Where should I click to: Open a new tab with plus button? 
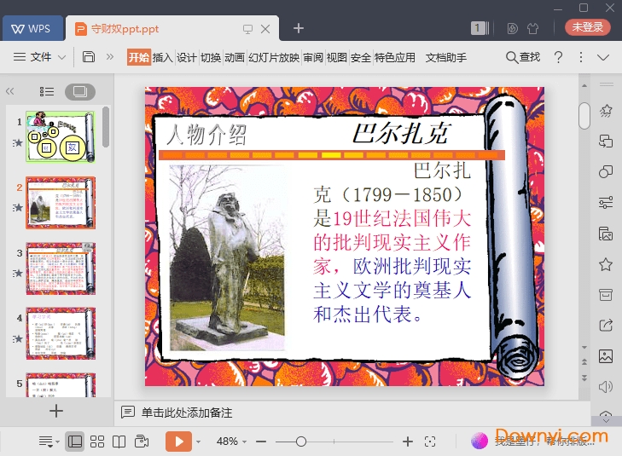[299, 28]
